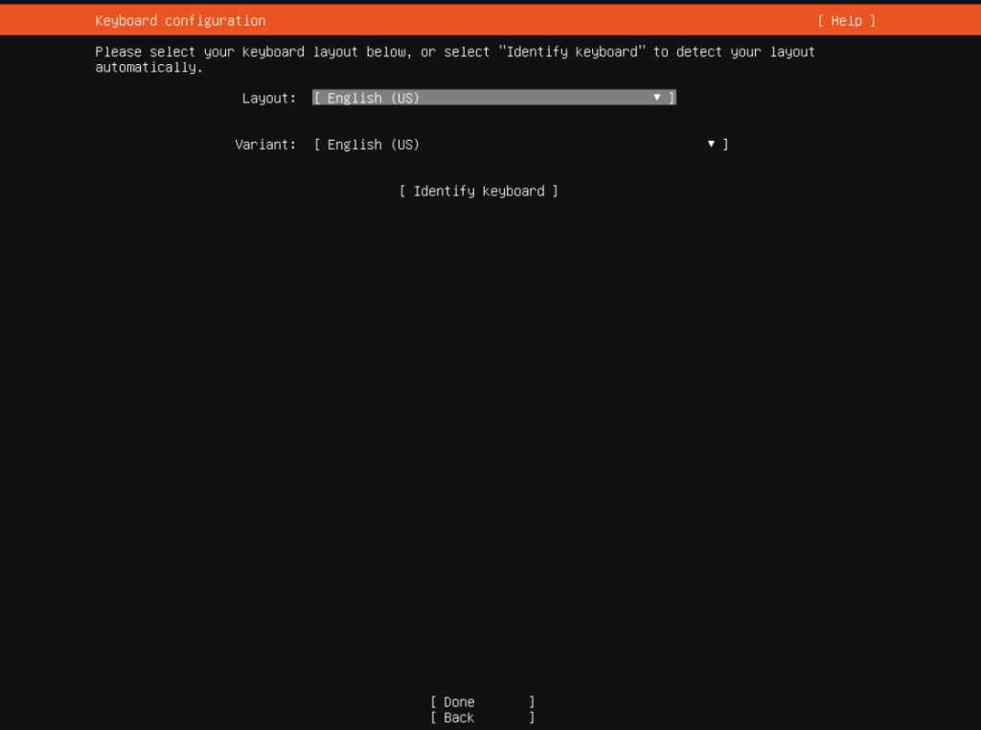
Task: Return to previous step via Back
Action: coord(481,717)
